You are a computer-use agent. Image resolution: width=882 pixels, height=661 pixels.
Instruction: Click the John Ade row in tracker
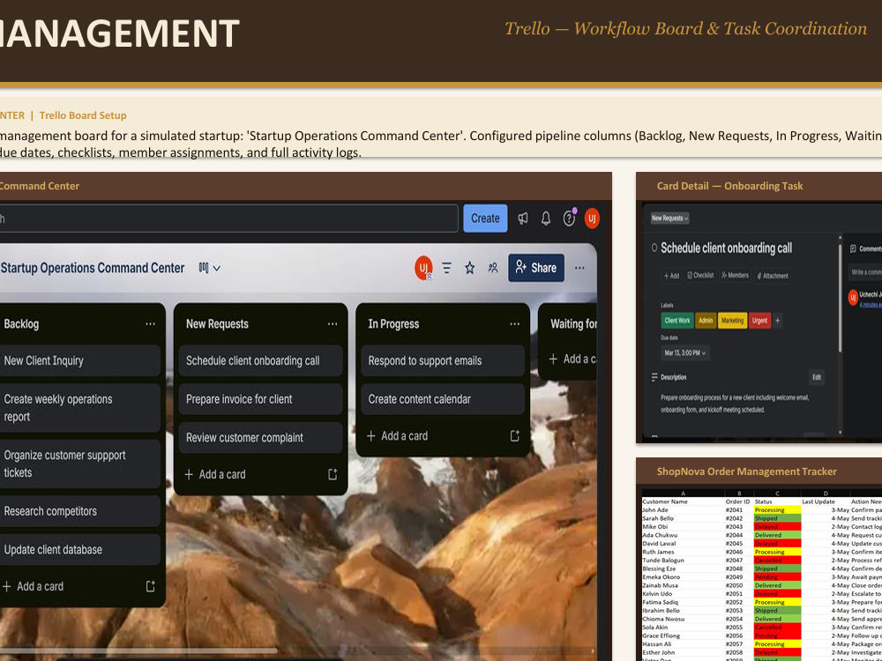click(762, 510)
